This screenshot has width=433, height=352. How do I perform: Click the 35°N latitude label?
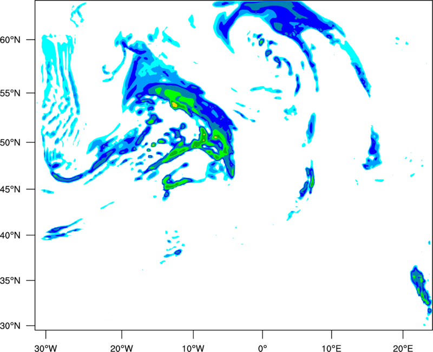[x=10, y=281]
